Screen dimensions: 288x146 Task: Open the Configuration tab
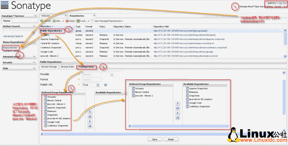(86, 67)
